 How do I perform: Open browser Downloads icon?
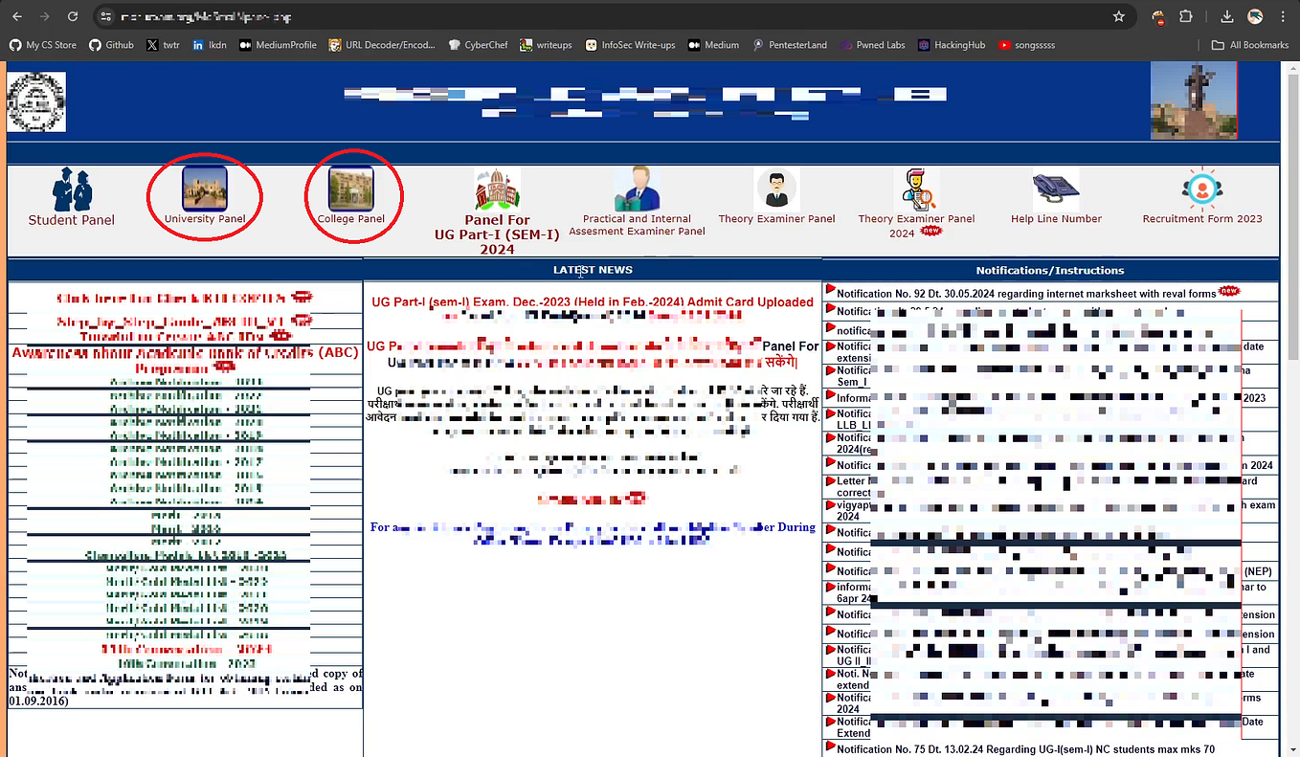point(1226,15)
